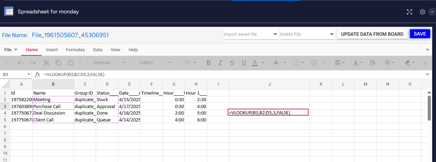Click the Borders icon
Image resolution: width=436 pixels, height=162 pixels.
click(297, 63)
